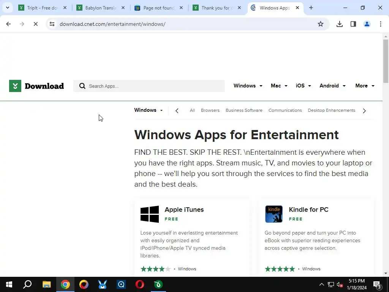Open tab search chevron in title bar
Screen dimensions: 389x292
[x=8, y=8]
